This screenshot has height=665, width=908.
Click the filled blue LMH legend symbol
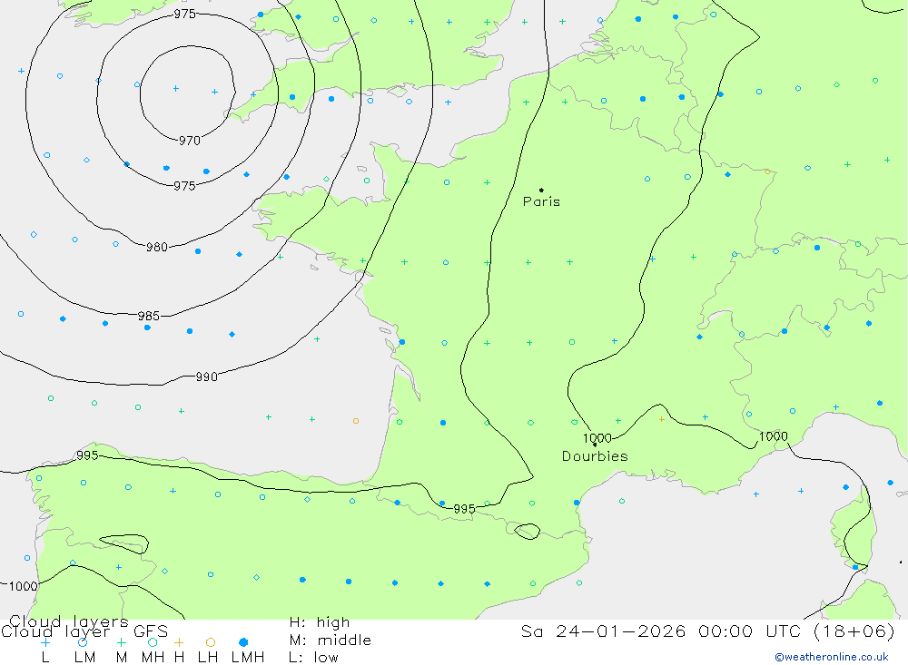[243, 642]
